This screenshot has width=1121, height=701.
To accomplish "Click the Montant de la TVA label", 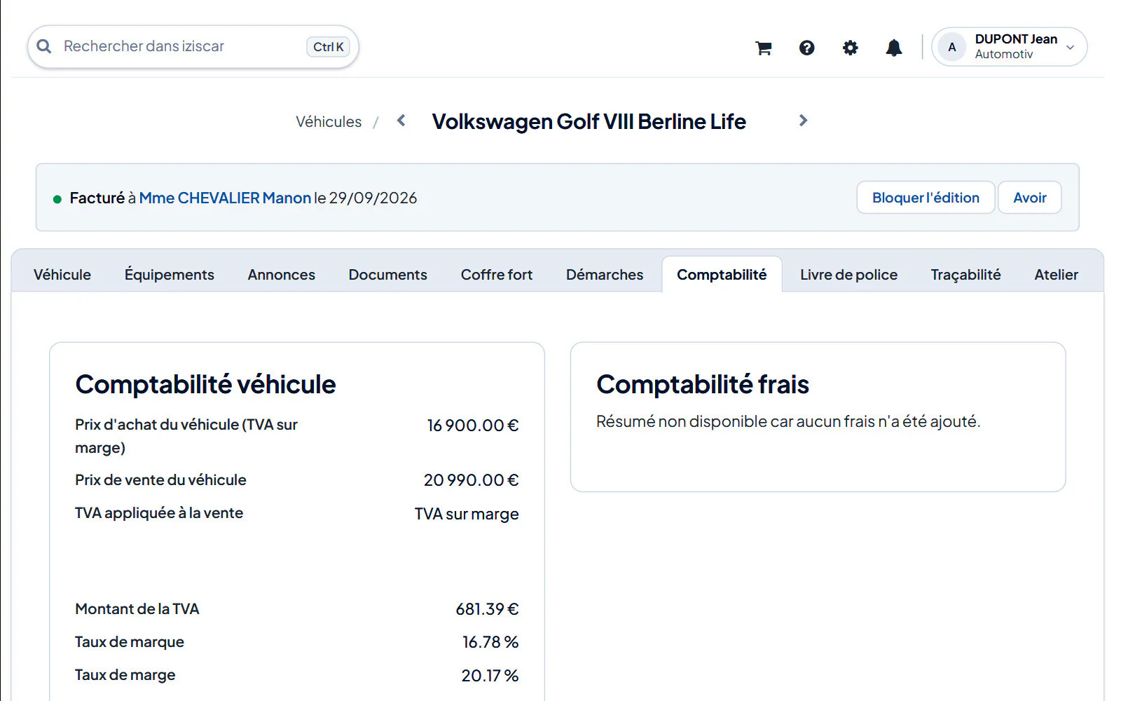I will pos(137,609).
